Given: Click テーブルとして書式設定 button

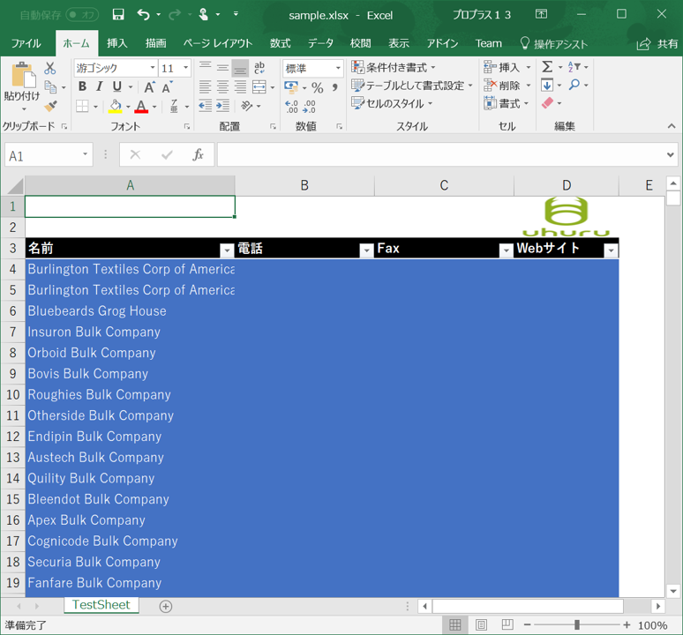Looking at the screenshot, I should tap(412, 86).
